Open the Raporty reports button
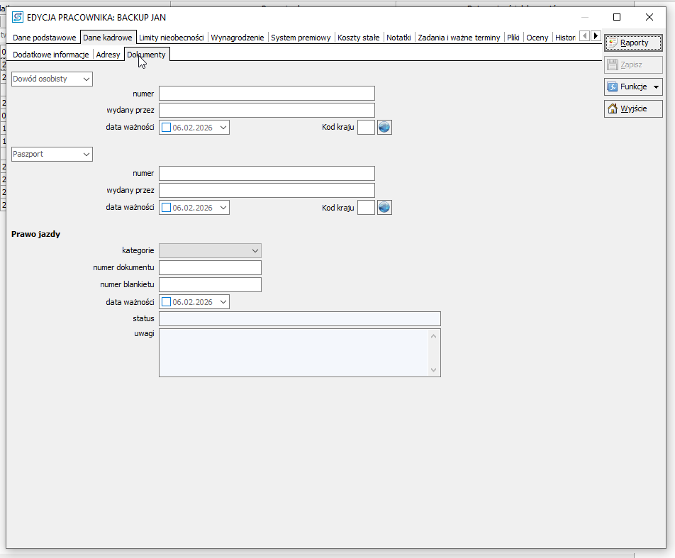Image resolution: width=675 pixels, height=558 pixels. (633, 43)
